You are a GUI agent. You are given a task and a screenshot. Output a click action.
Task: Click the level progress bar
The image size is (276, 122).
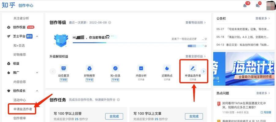[x=140, y=43]
